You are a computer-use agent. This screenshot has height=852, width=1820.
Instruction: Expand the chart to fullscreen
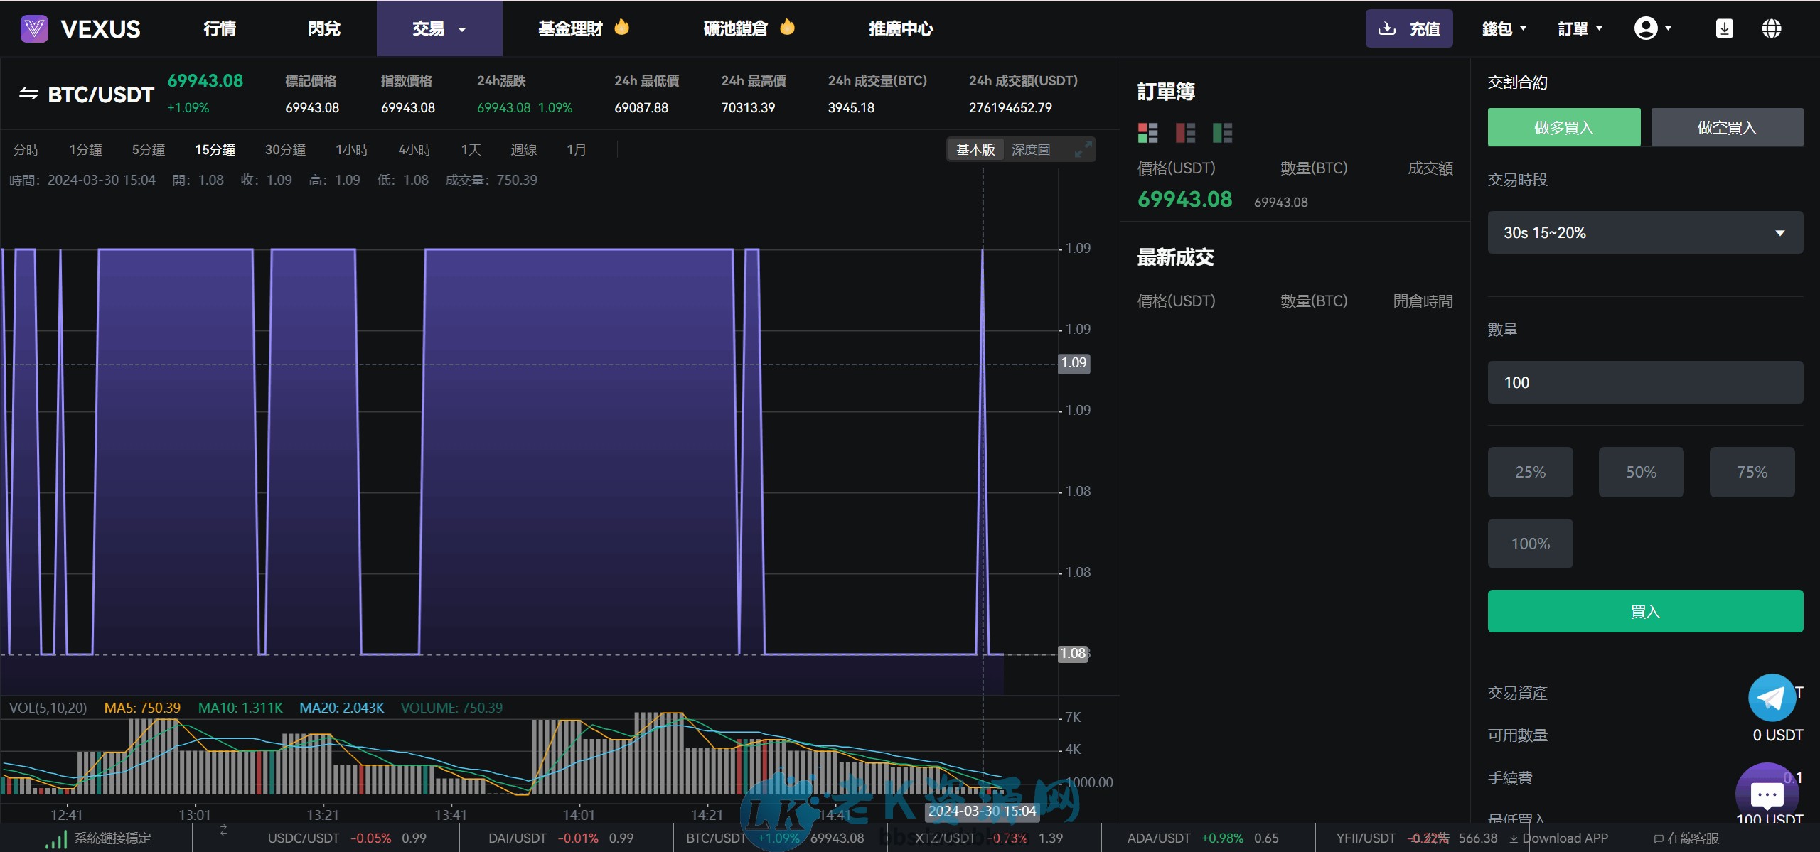(1083, 149)
